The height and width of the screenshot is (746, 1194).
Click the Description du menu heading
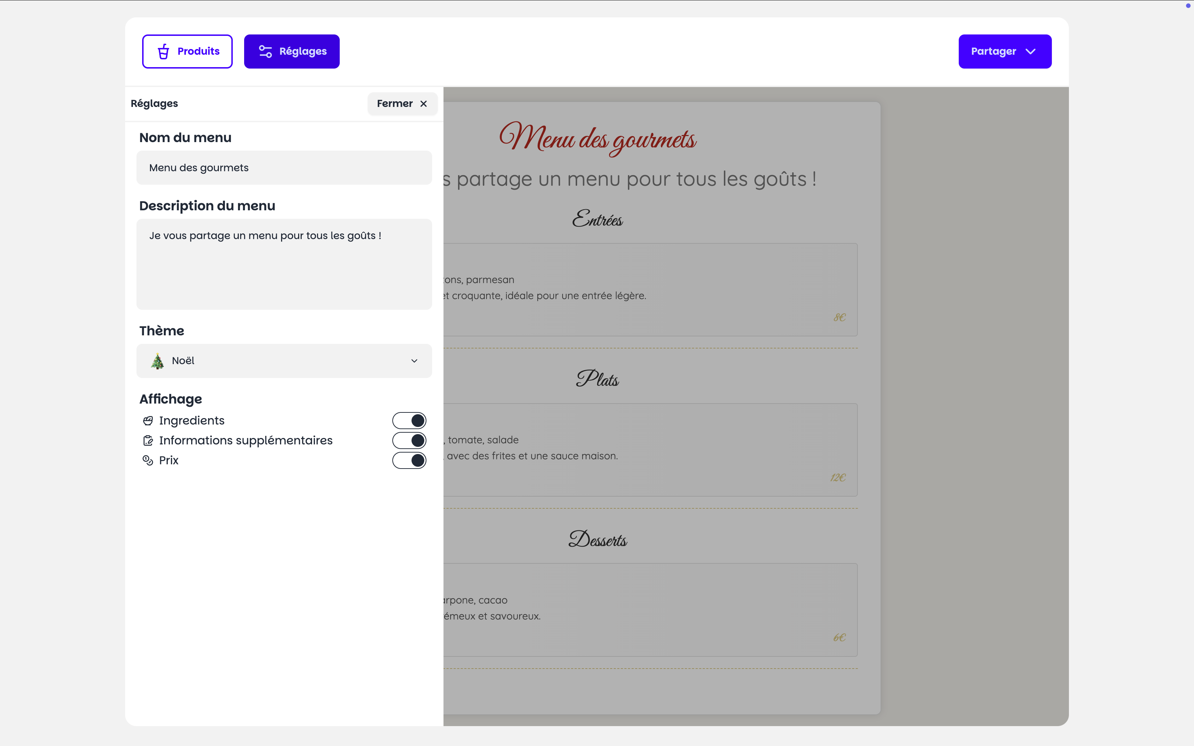click(x=207, y=206)
